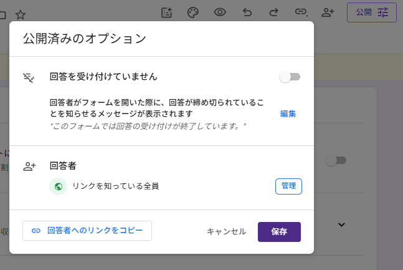Click the 編集 link for closed message
The image size is (403, 270).
[x=288, y=113]
